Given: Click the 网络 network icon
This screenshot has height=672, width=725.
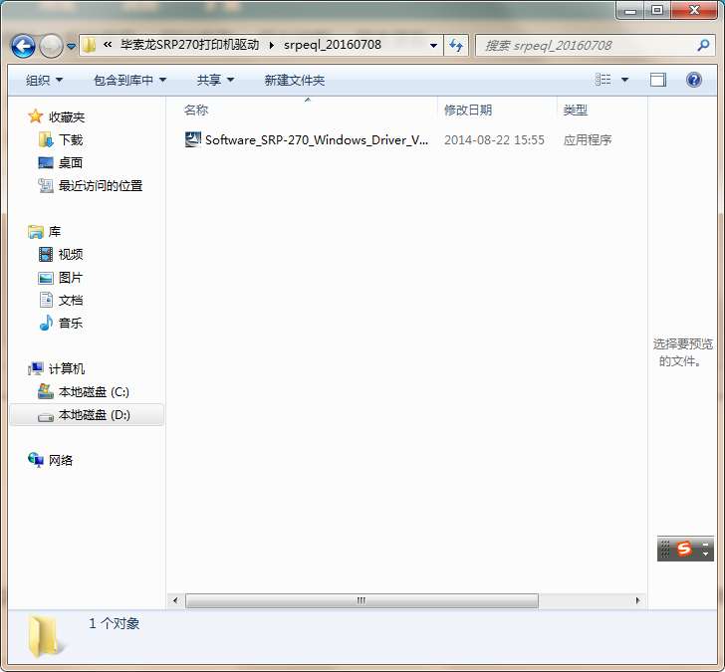Looking at the screenshot, I should point(36,460).
